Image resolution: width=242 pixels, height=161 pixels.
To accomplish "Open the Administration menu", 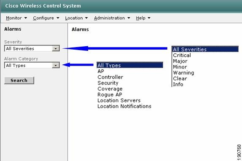I will click(x=112, y=18).
